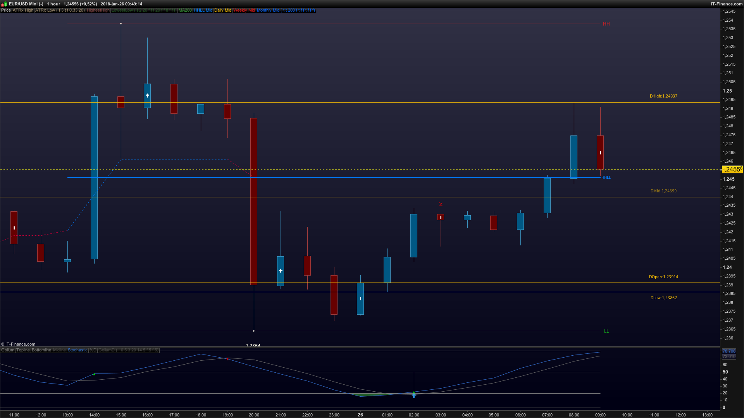Select the Weekly Mid indicator tab
Image resolution: width=744 pixels, height=418 pixels.
pos(244,10)
